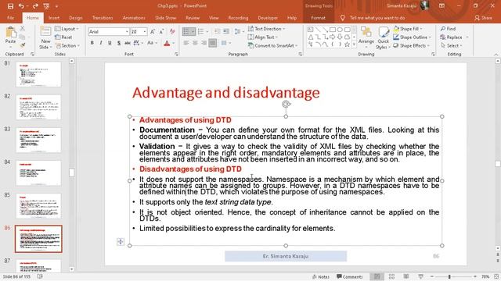This screenshot has width=501, height=281.
Task: Center align text
Action: [x=195, y=43]
